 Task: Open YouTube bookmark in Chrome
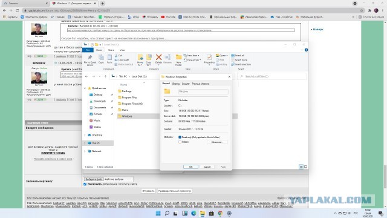168,17
